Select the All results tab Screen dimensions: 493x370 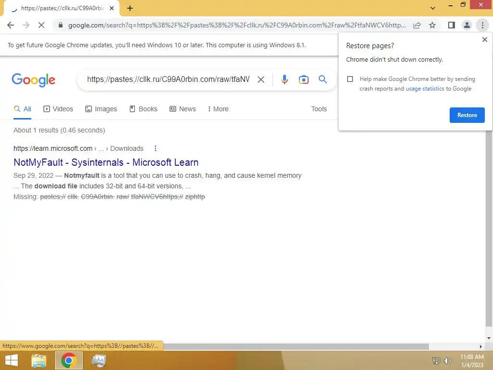tap(22, 109)
